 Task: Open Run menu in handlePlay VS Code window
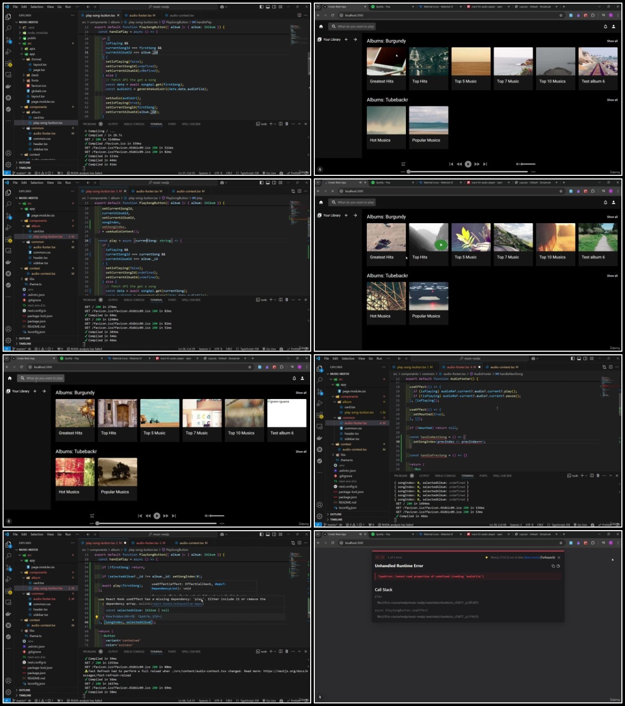[x=68, y=7]
